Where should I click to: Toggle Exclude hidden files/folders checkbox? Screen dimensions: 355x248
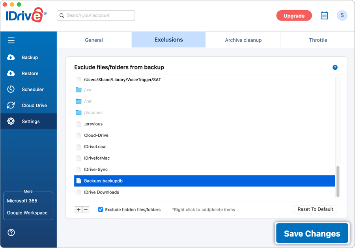(101, 209)
